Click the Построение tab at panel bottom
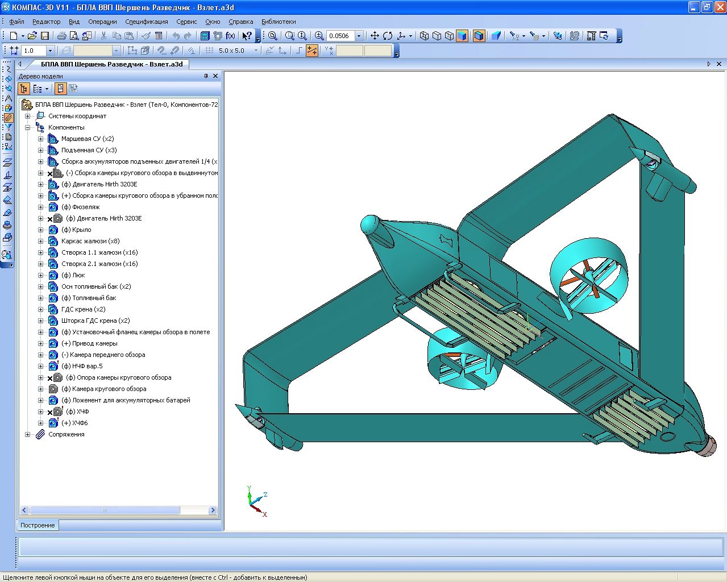 pos(38,525)
